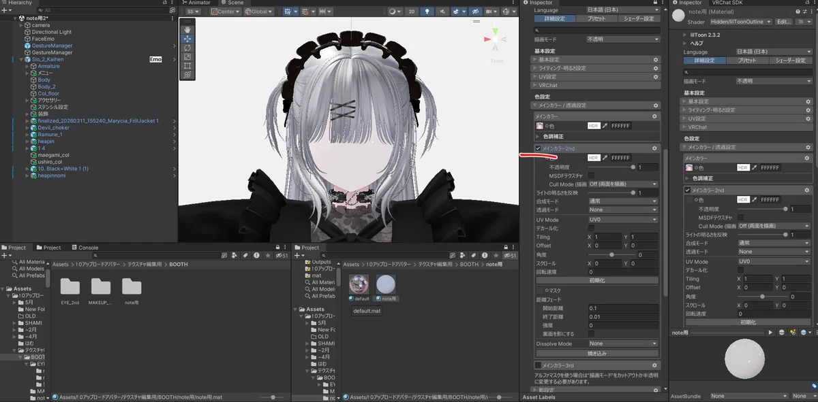The width and height of the screenshot is (818, 402).
Task: Select the note用 material thumbnail in Project
Action: [x=386, y=284]
